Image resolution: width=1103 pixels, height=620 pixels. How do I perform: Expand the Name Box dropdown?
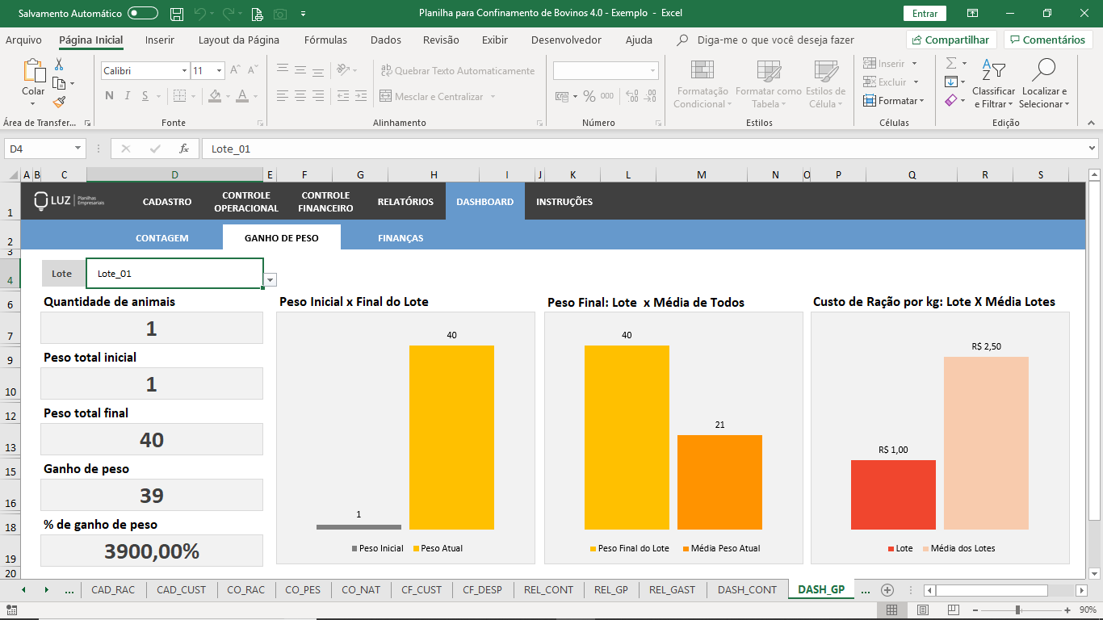pyautogui.click(x=78, y=149)
